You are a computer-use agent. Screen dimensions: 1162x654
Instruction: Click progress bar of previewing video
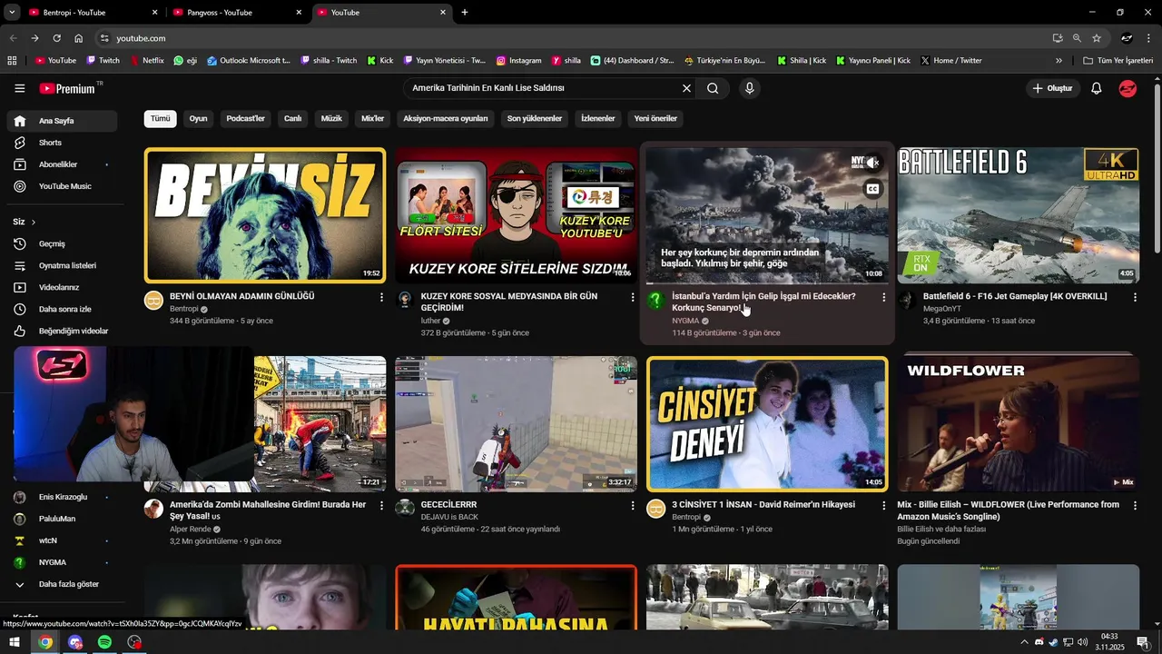pyautogui.click(x=766, y=283)
